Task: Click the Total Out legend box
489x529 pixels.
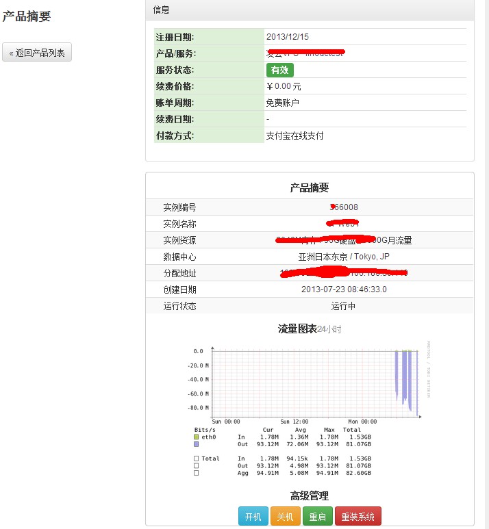Action: click(x=196, y=466)
